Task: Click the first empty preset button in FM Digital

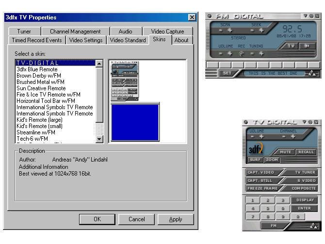Action: click(x=212, y=65)
